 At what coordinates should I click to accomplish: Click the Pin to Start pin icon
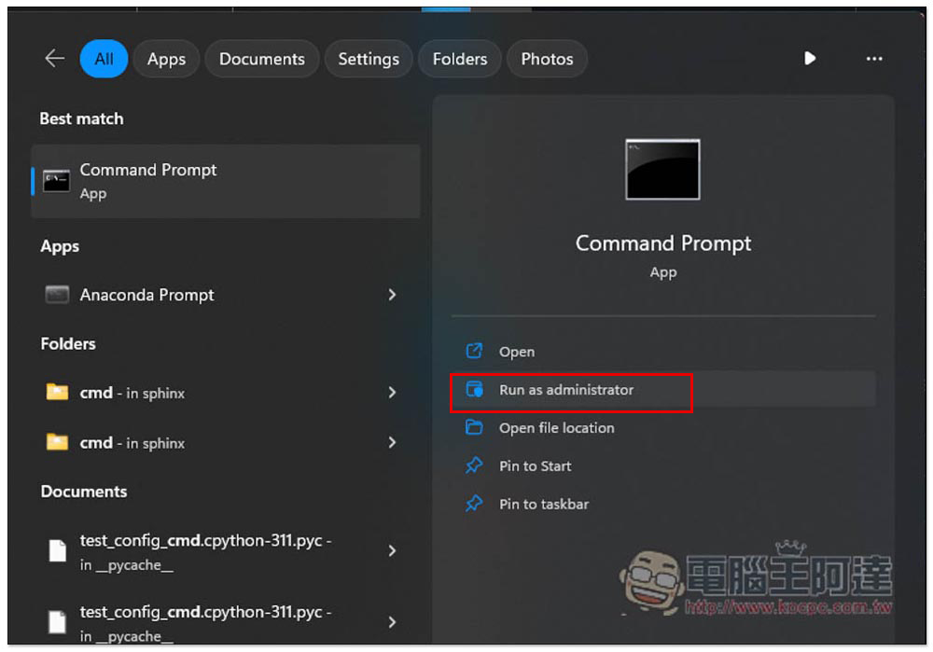pos(474,465)
